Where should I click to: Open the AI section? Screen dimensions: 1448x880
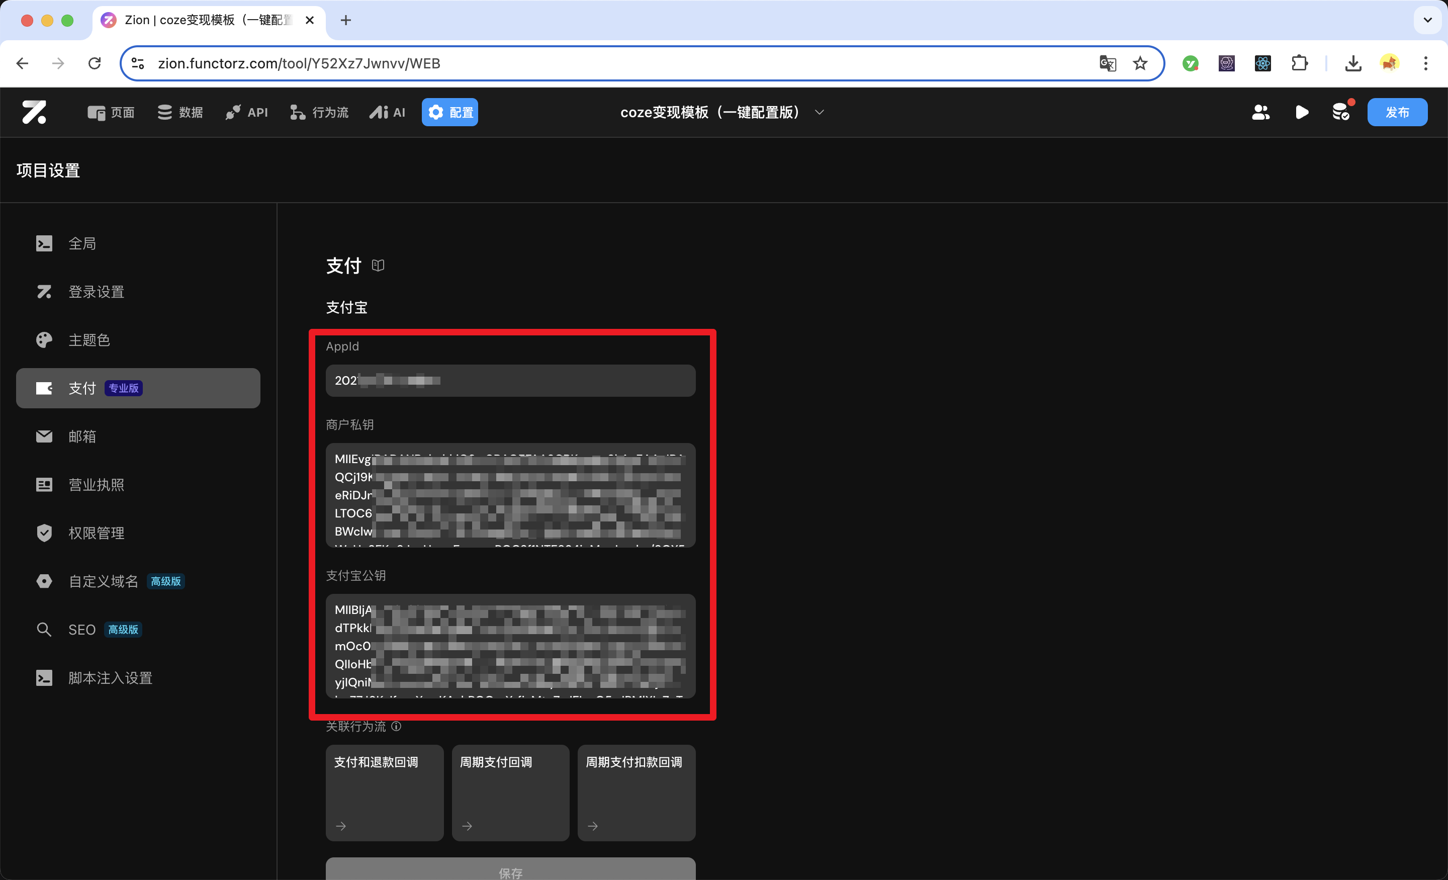387,112
